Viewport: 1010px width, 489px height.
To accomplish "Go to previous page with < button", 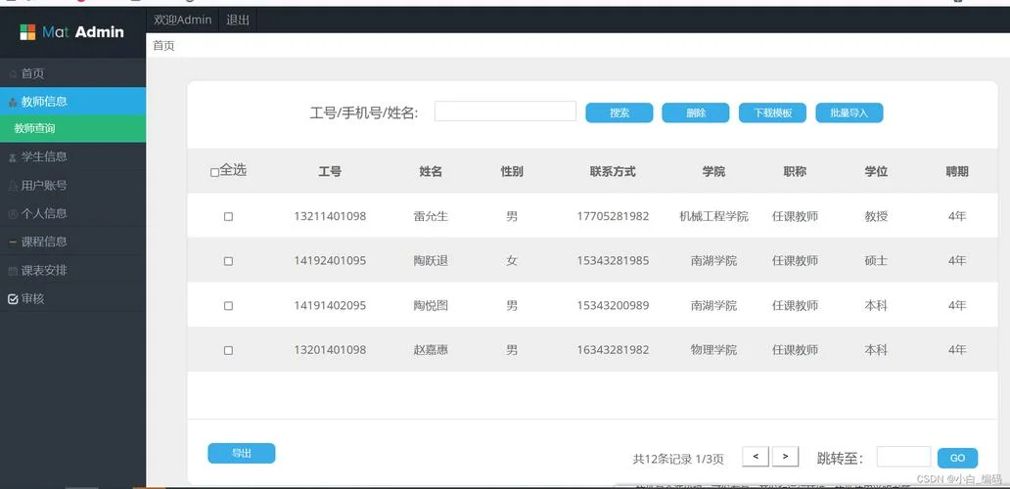I will tap(756, 456).
